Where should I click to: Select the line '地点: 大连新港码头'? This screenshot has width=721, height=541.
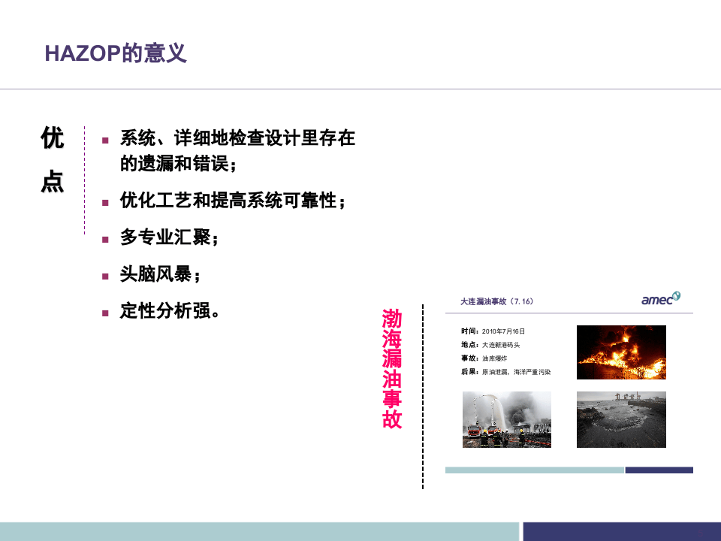(490, 345)
